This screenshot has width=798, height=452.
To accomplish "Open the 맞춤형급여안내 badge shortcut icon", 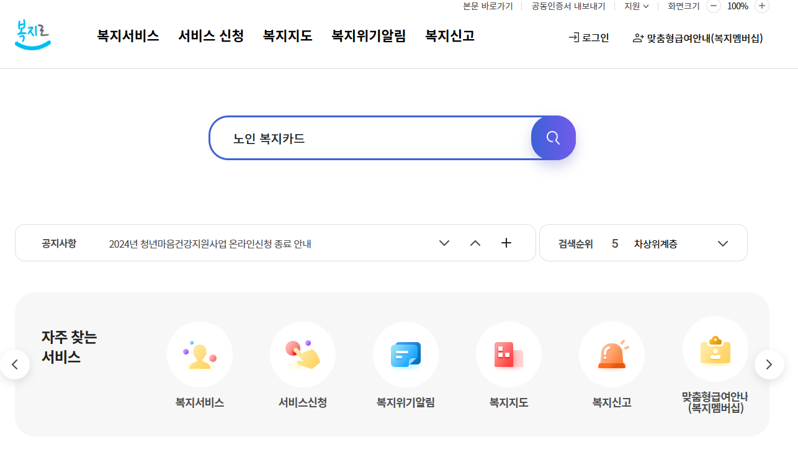I will point(715,350).
